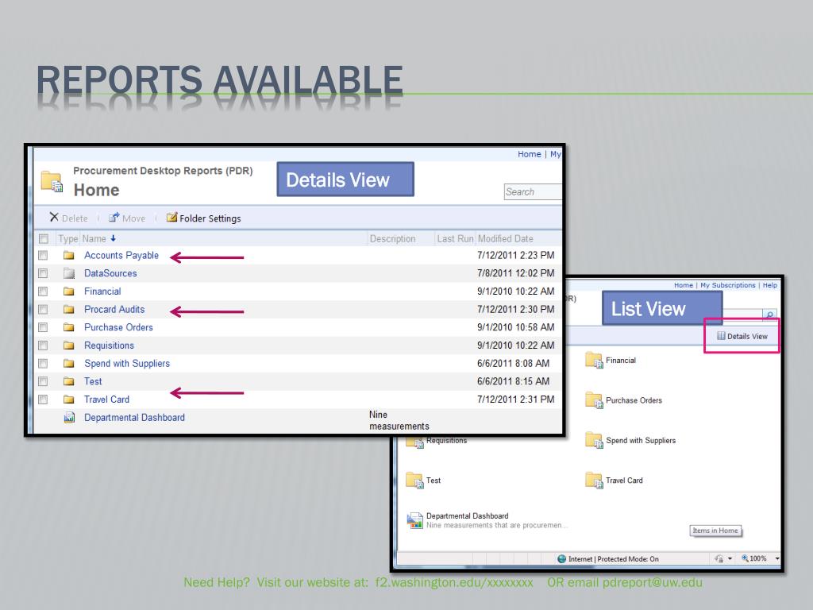Click the Delete toolbar button
The height and width of the screenshot is (610, 813).
[68, 218]
